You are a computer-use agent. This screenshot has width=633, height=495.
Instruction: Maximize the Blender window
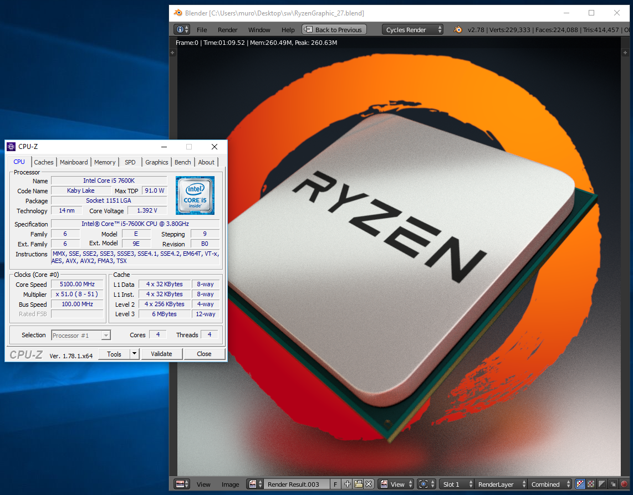click(591, 13)
